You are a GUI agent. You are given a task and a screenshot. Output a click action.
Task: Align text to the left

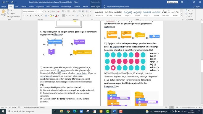coord(63,16)
